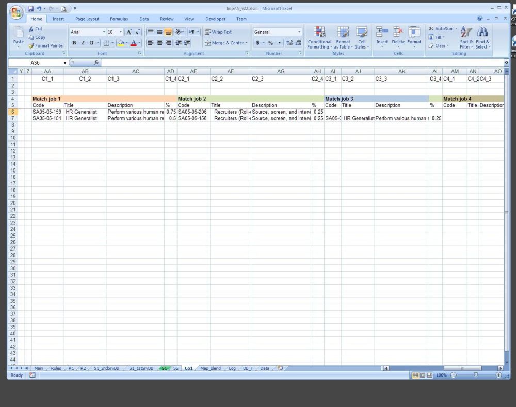Open the Name Box dropdown arrow
516x407 pixels.
tap(65, 62)
